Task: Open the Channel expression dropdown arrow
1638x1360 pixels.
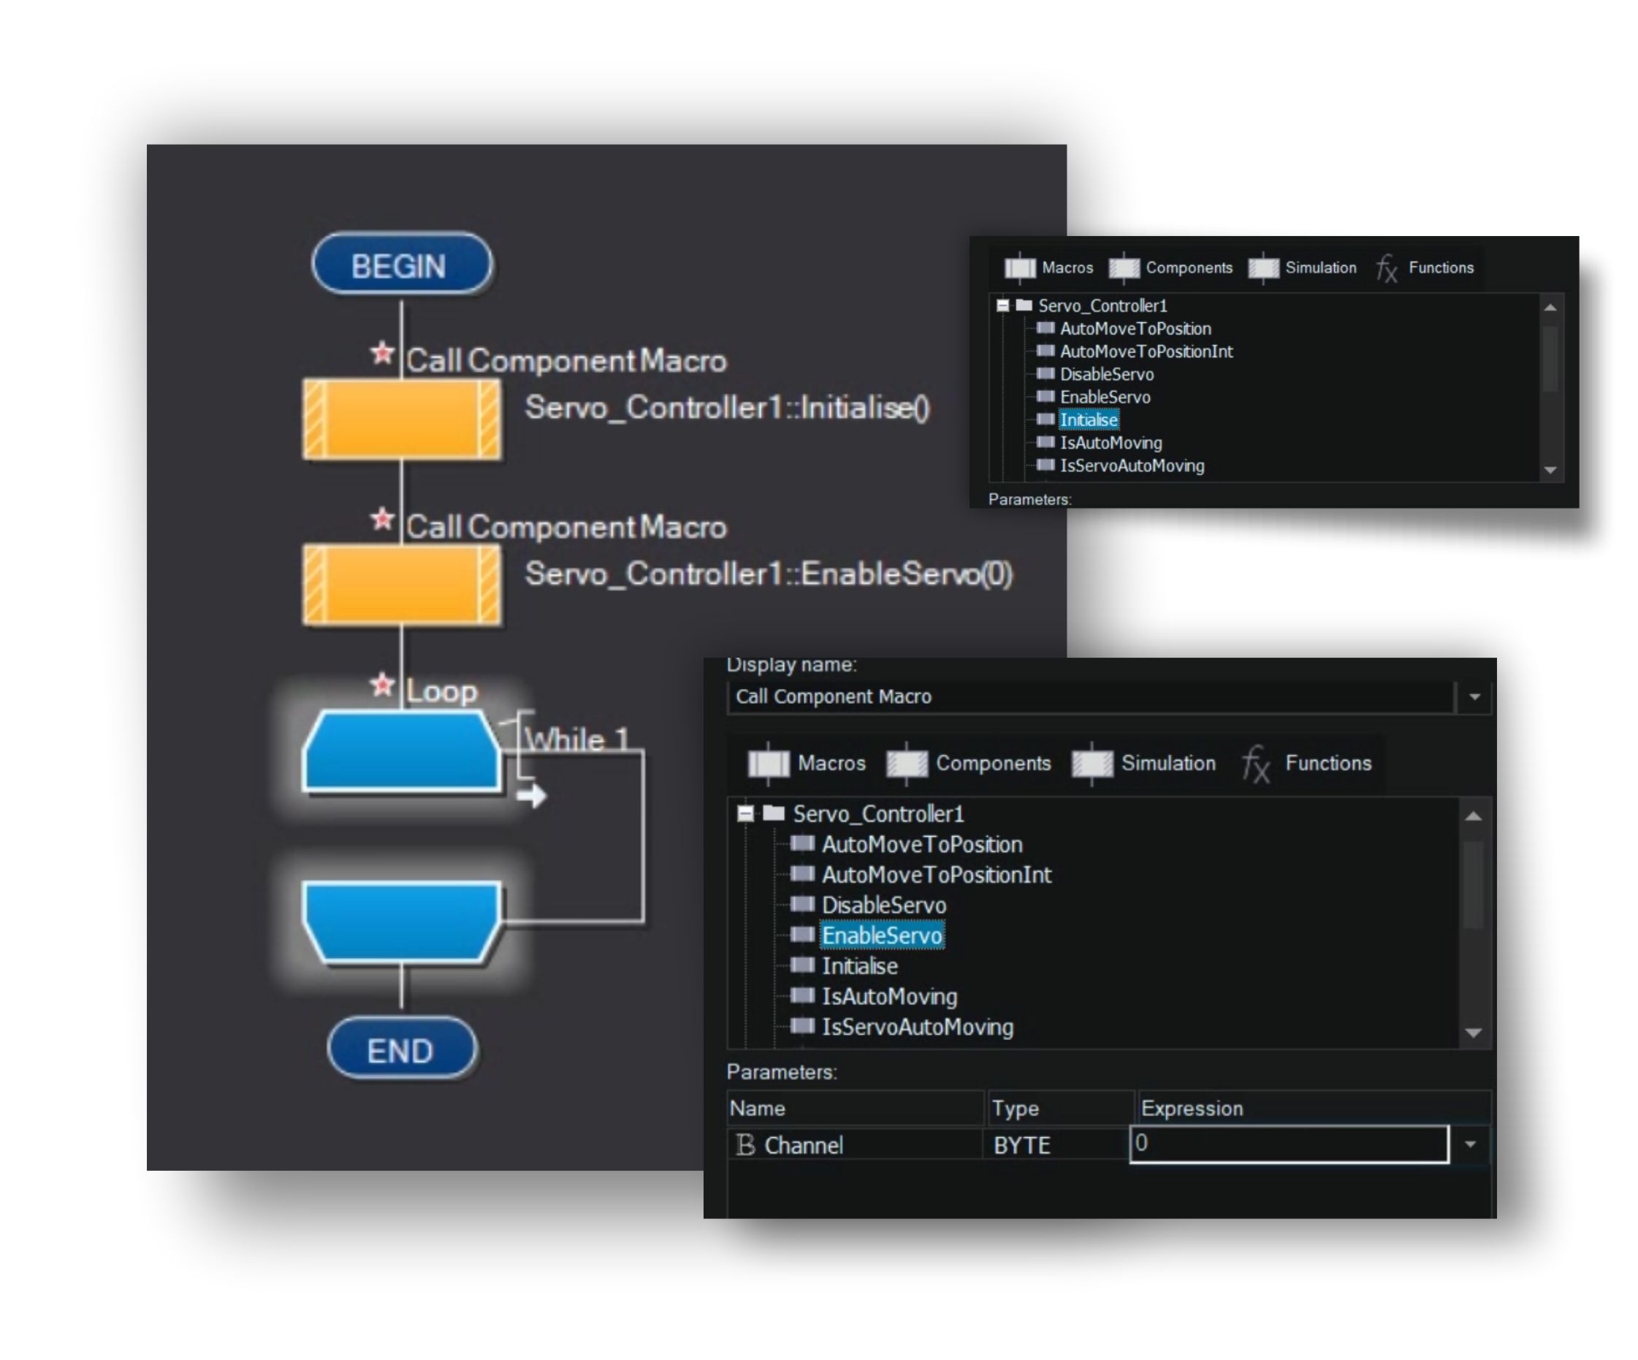Action: [x=1469, y=1144]
